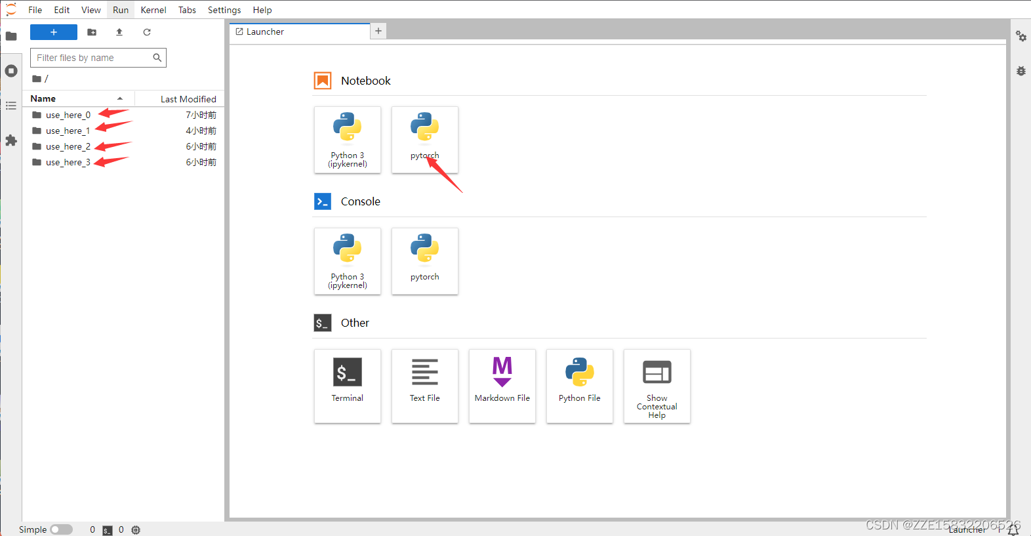
Task: Open a Python 3 (ipykernel) console
Action: (x=348, y=261)
